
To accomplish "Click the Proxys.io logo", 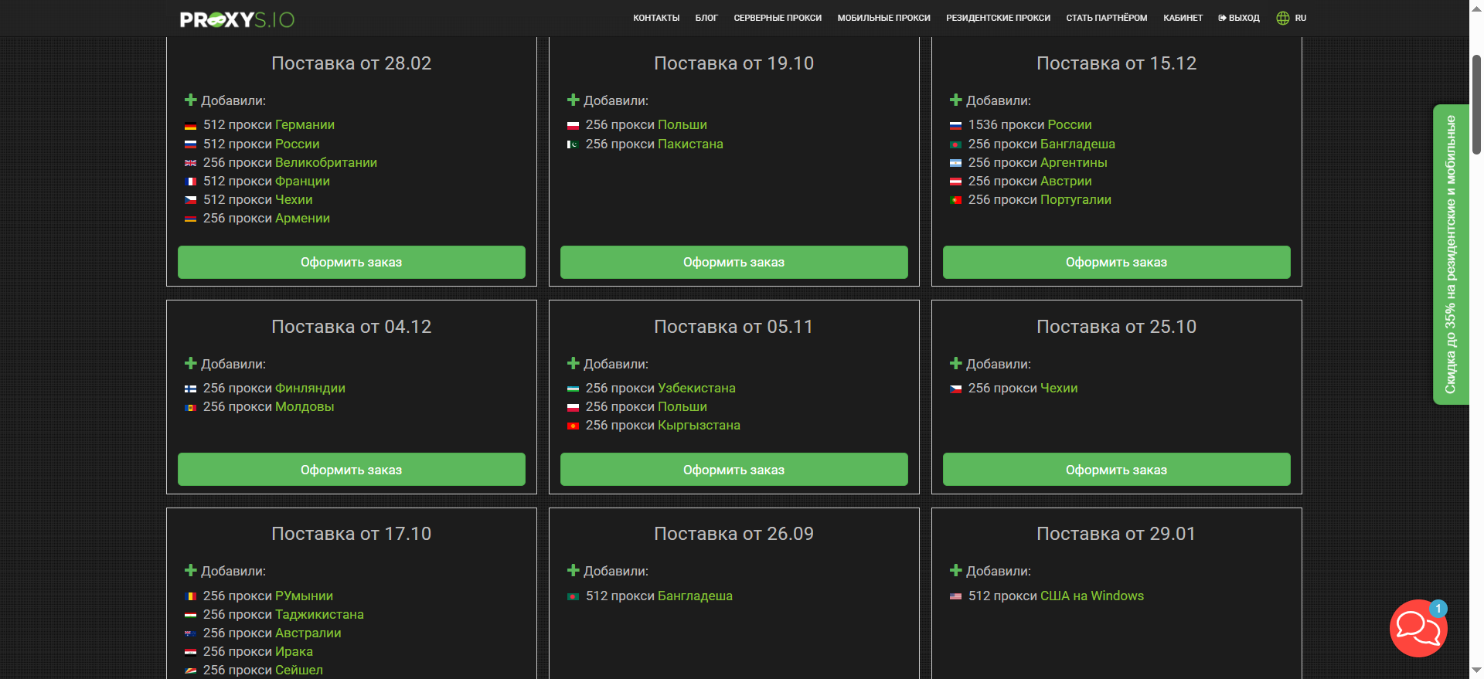I will click(237, 19).
